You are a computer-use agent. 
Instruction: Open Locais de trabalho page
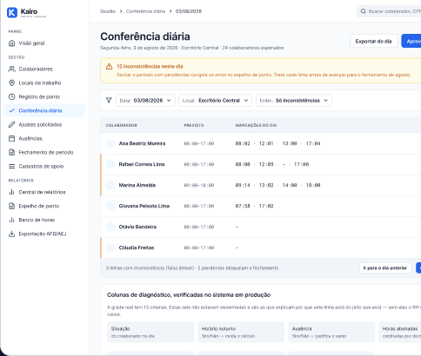(x=44, y=82)
